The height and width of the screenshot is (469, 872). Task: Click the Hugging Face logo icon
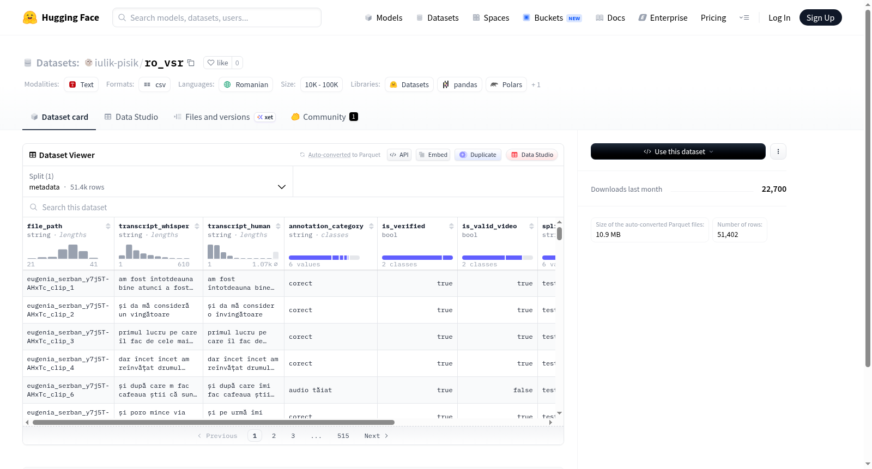tap(30, 17)
